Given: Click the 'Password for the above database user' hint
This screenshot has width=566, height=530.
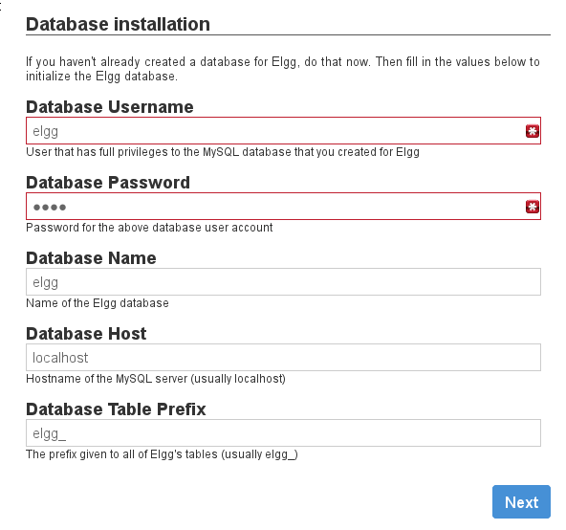Looking at the screenshot, I should pos(149,228).
